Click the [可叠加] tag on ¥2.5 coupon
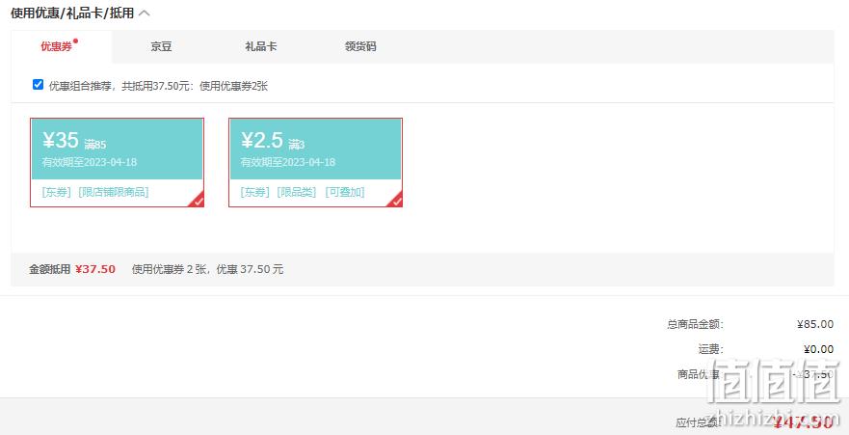The image size is (849, 435). (x=345, y=192)
